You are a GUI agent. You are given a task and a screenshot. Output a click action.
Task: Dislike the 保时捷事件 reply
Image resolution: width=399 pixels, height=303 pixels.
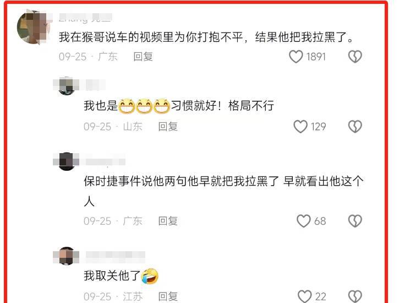coord(355,221)
